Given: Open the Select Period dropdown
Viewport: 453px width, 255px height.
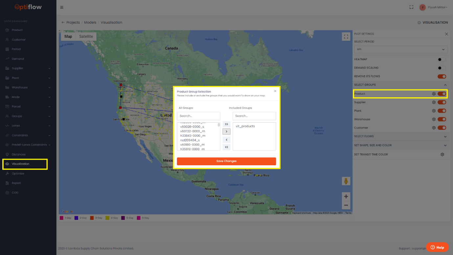Looking at the screenshot, I should coord(400,49).
